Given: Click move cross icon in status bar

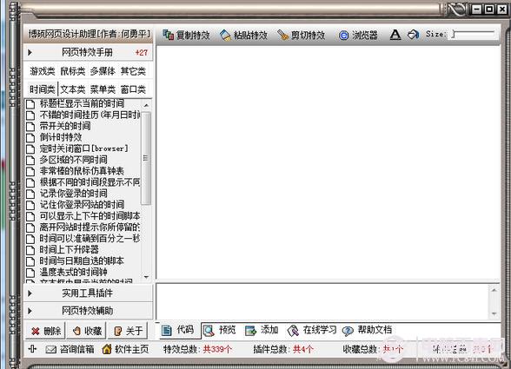Looking at the screenshot, I should point(32,349).
